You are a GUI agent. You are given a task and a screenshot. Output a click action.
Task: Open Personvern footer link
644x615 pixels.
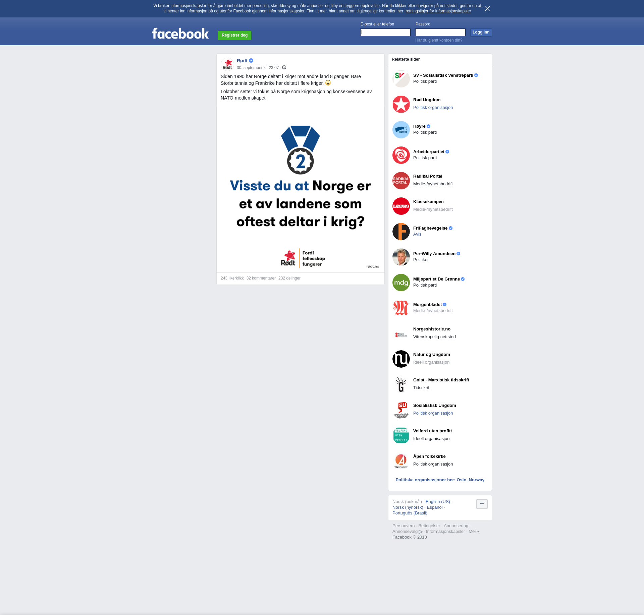(x=404, y=526)
